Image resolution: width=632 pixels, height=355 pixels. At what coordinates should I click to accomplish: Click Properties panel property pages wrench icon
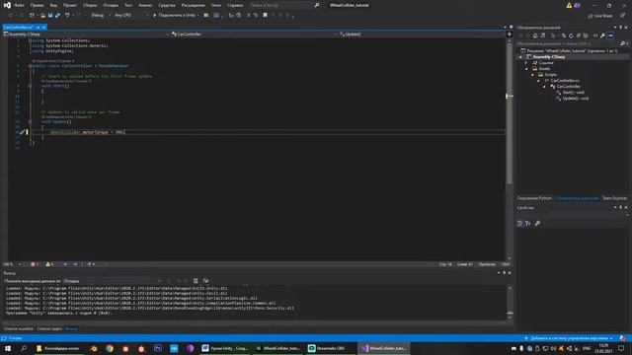[x=537, y=224]
